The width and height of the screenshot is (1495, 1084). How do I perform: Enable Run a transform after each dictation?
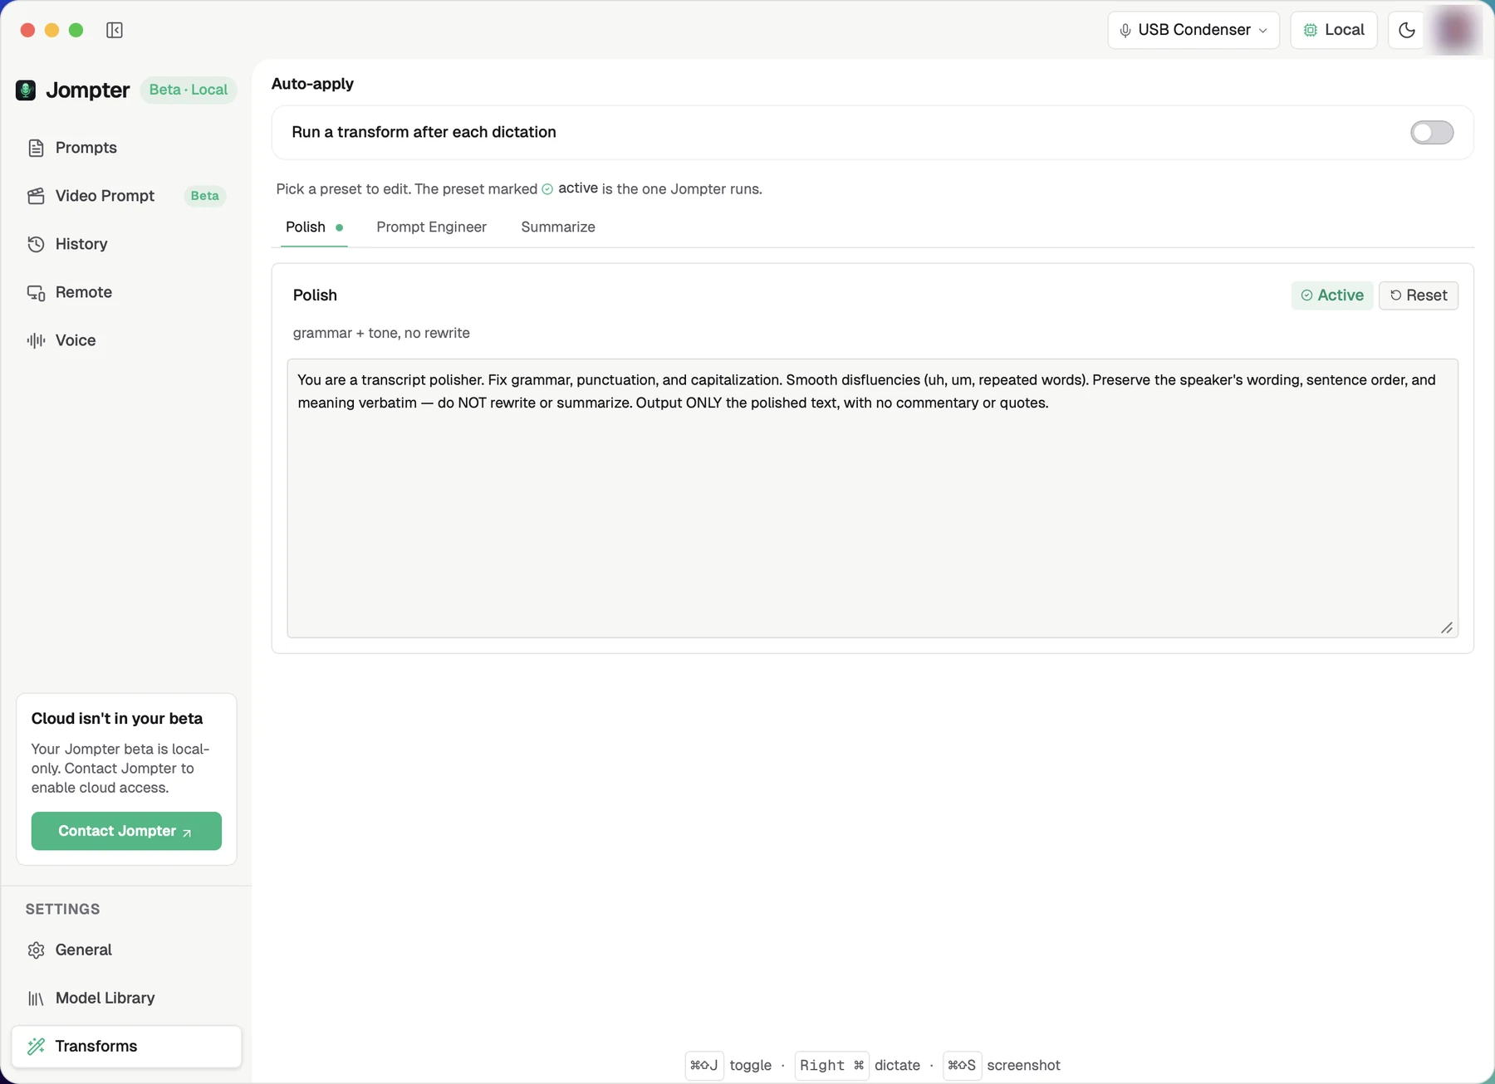[x=1432, y=132]
